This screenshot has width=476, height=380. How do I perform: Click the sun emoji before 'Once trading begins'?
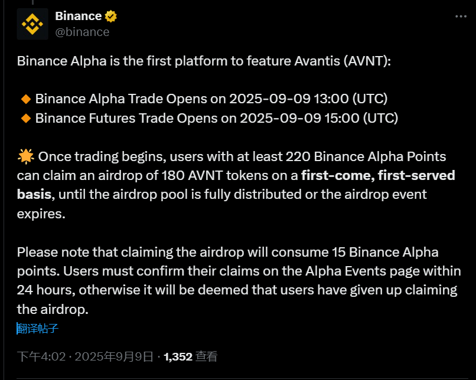[x=26, y=156]
